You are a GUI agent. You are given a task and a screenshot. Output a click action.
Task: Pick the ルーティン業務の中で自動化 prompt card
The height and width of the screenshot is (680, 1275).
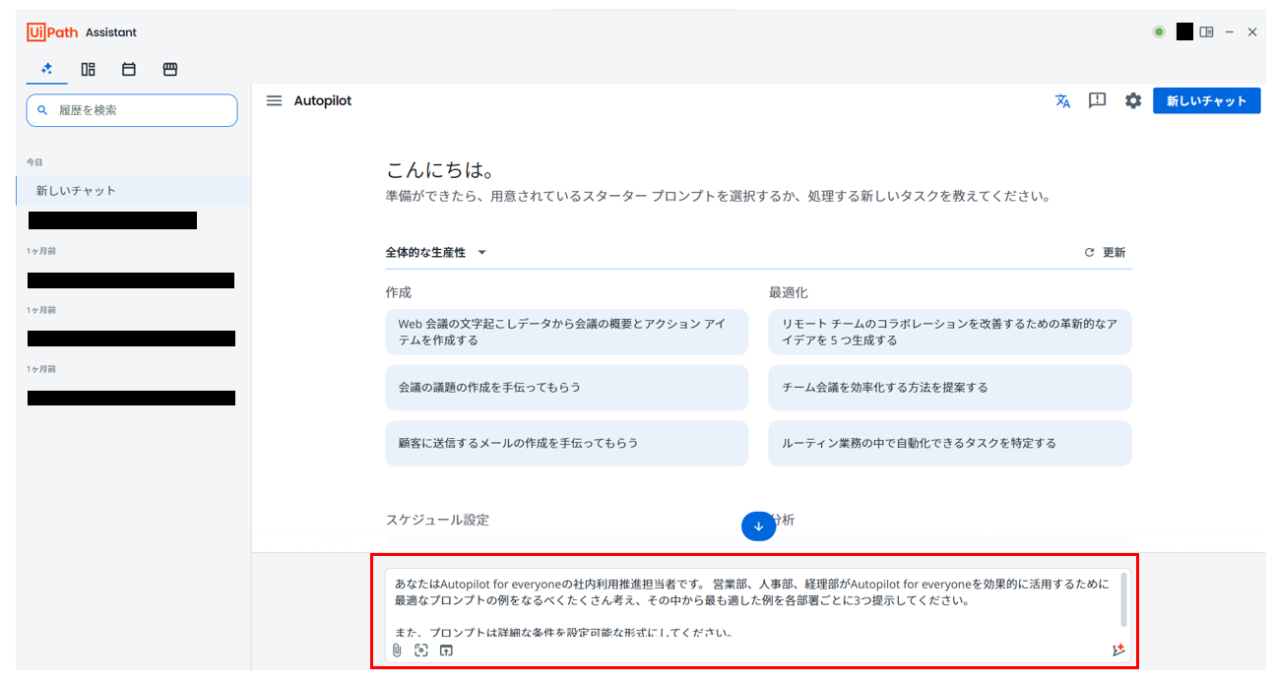click(950, 443)
